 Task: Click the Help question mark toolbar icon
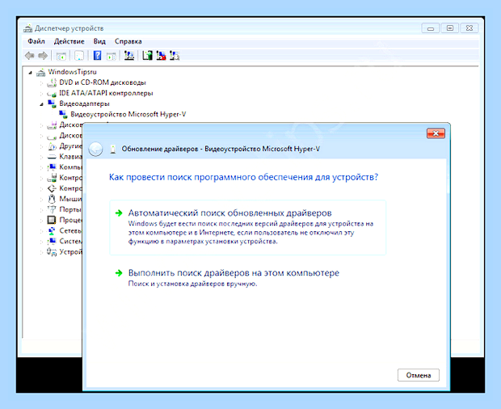97,56
